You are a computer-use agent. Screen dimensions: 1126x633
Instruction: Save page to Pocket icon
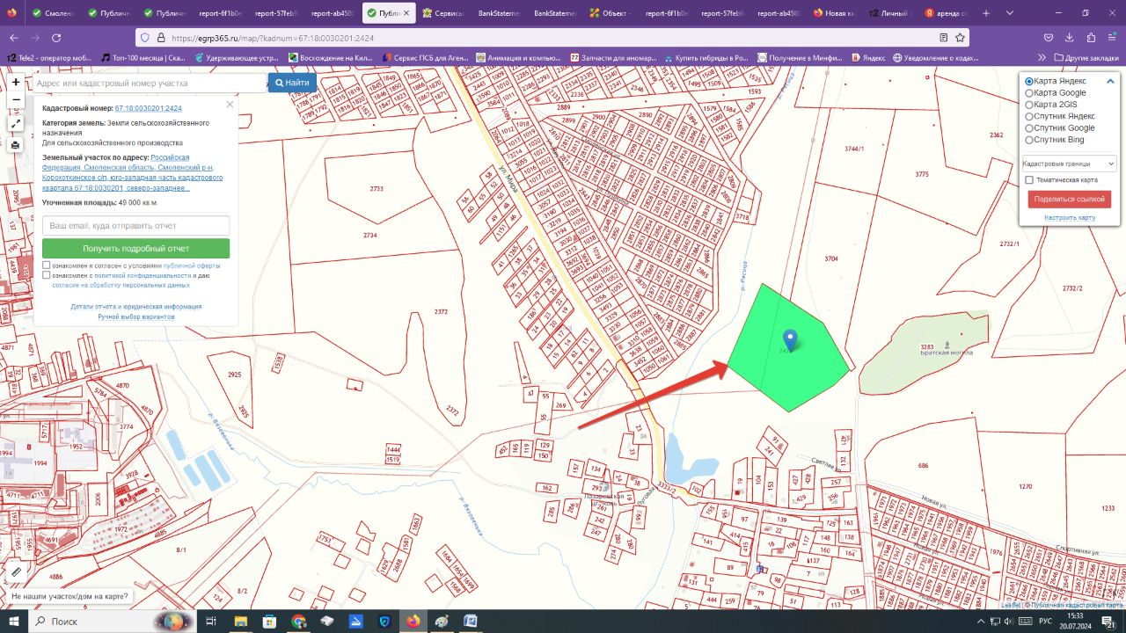coord(1049,38)
